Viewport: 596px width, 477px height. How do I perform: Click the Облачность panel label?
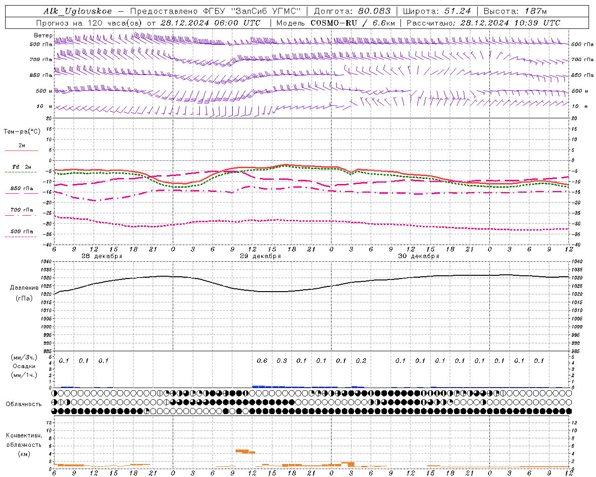tap(24, 404)
